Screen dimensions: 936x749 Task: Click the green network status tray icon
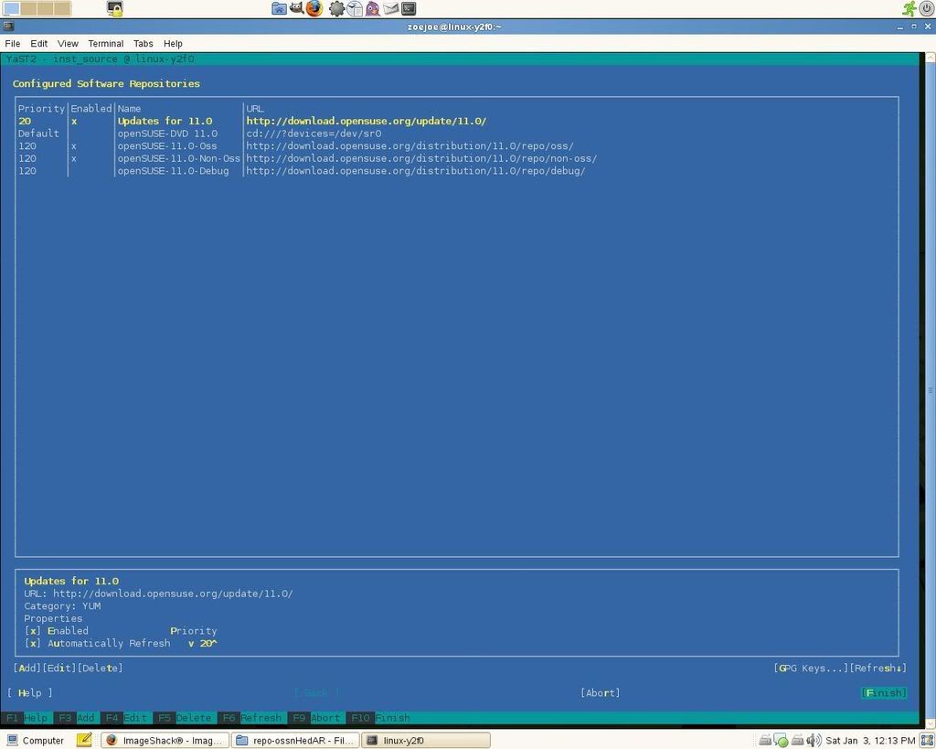pyautogui.click(x=781, y=741)
